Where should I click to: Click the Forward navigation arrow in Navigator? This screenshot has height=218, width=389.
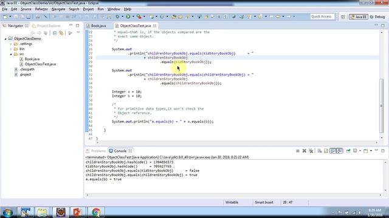(x=39, y=33)
